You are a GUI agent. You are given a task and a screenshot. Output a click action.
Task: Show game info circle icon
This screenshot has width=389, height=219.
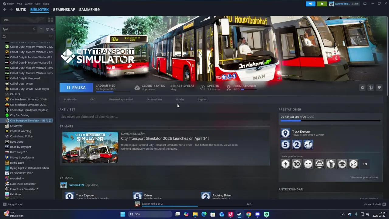pos(371,88)
